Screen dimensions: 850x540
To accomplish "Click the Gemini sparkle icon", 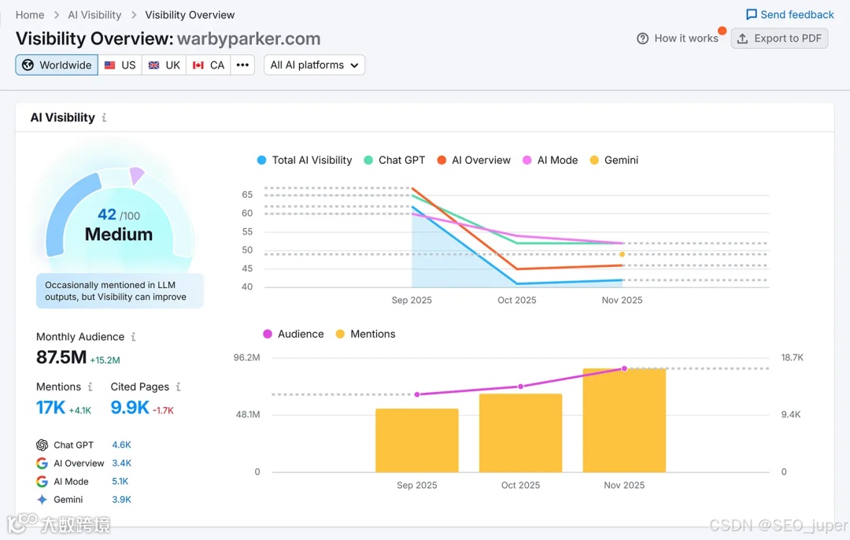I will 42,499.
